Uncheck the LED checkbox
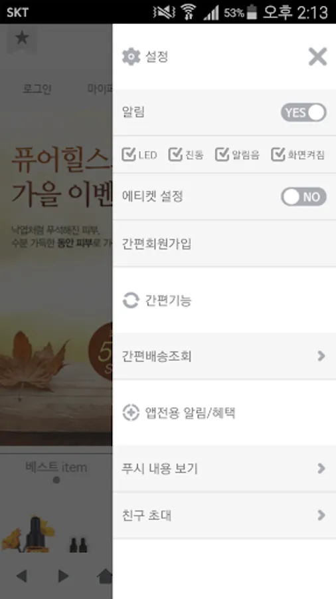Screen dimensions: 336x599 (129, 154)
